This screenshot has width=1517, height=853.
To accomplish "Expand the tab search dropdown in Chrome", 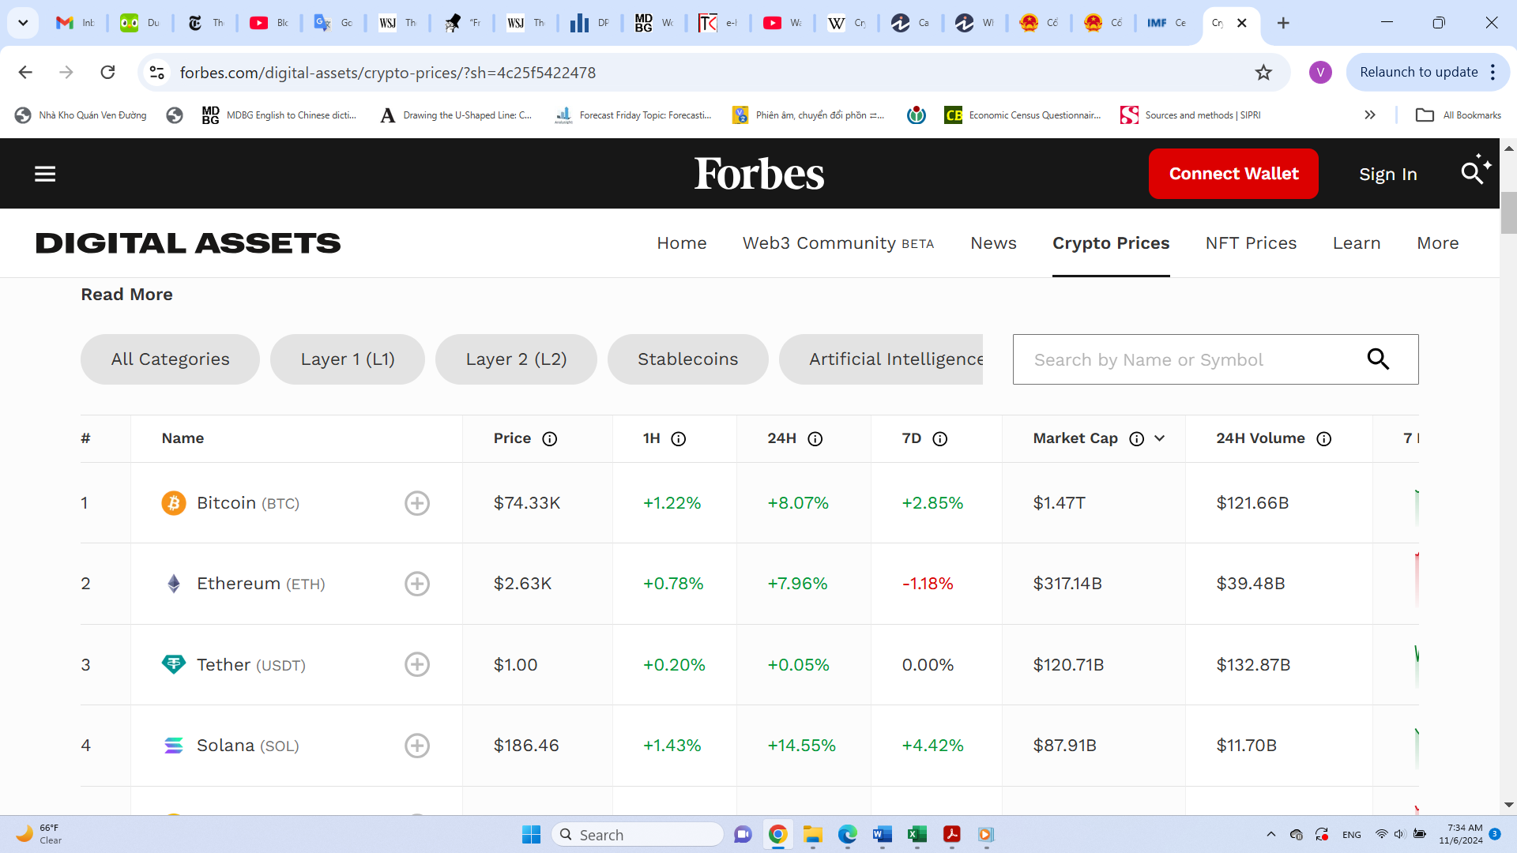I will tap(23, 23).
